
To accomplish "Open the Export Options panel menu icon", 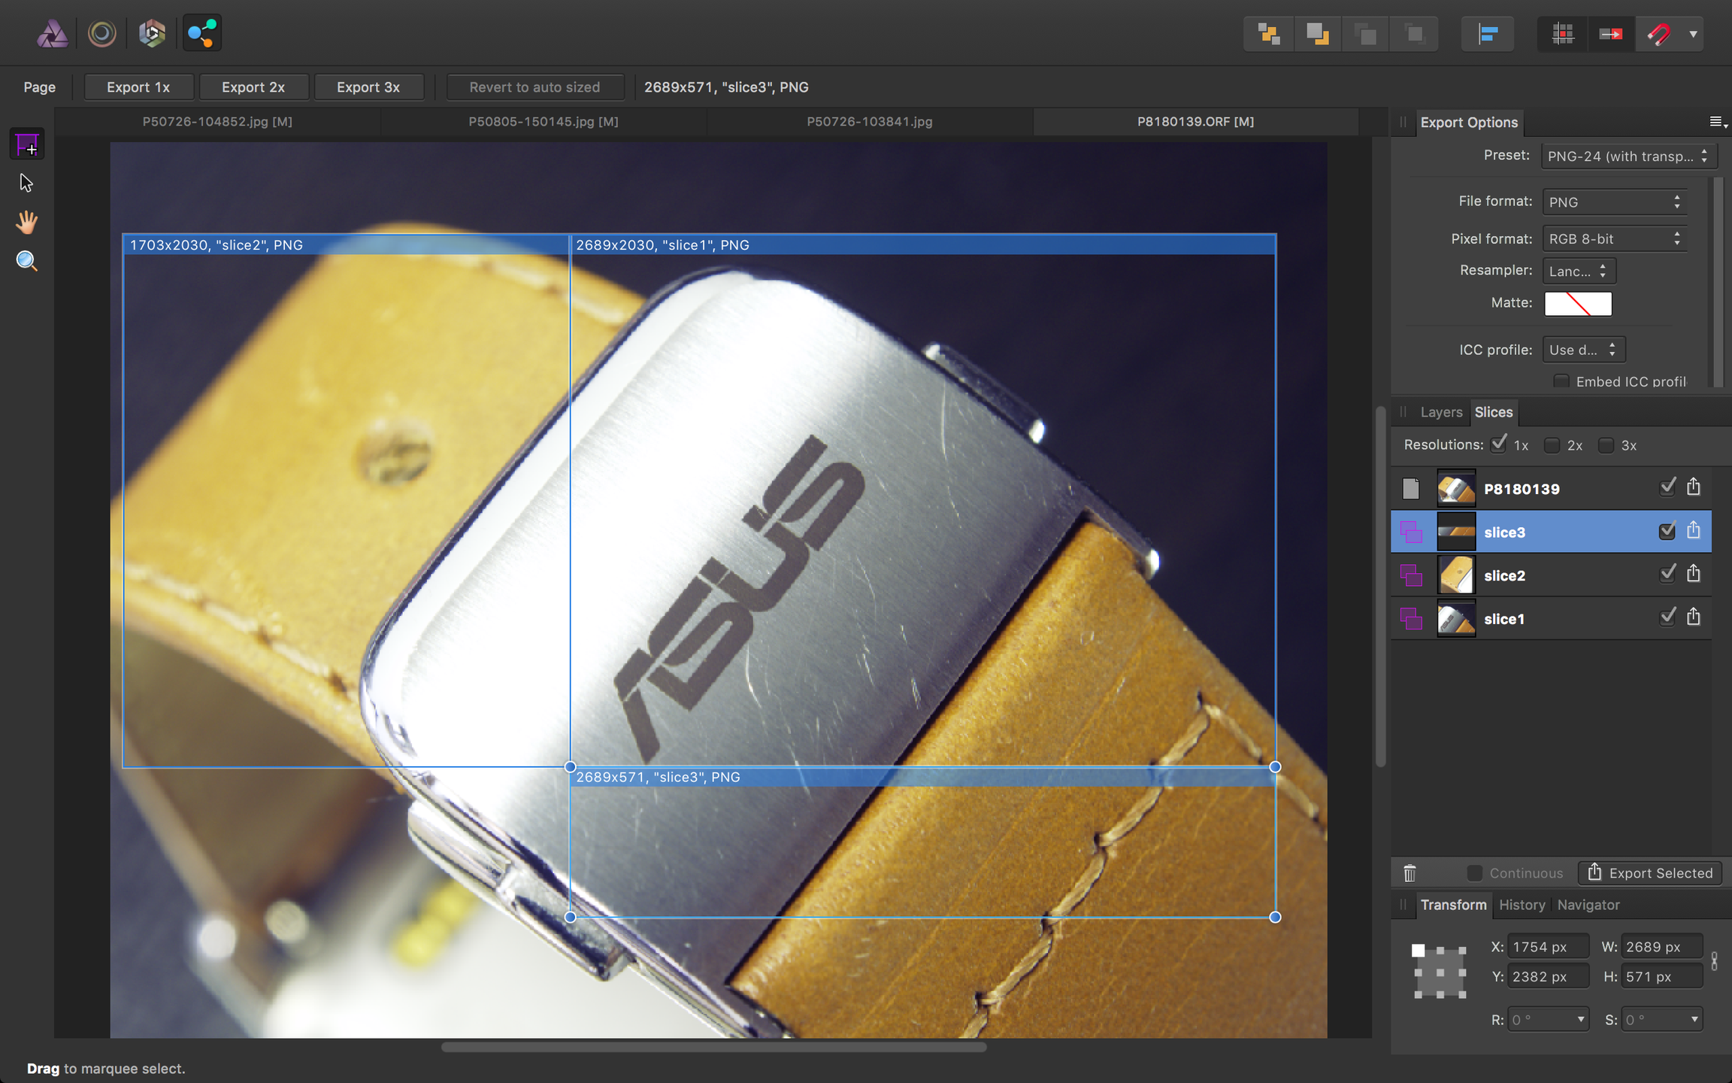I will (x=1718, y=122).
